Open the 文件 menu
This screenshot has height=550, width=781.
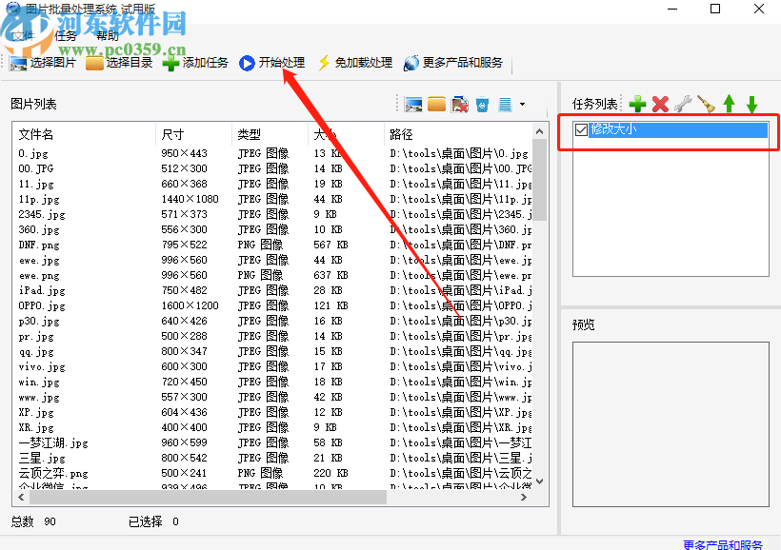click(x=23, y=36)
